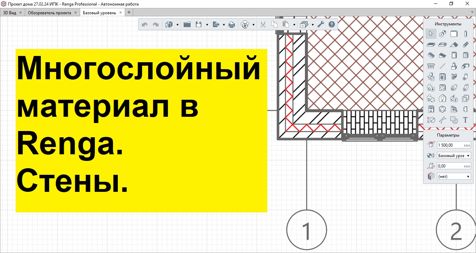Open the 'Базовый уровень' level dropdown in Параметры
Viewport: 476px width, 253px height.
pos(454,156)
